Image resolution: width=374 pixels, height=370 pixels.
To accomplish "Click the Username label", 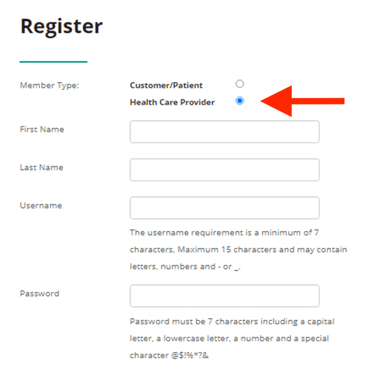I will (x=41, y=206).
